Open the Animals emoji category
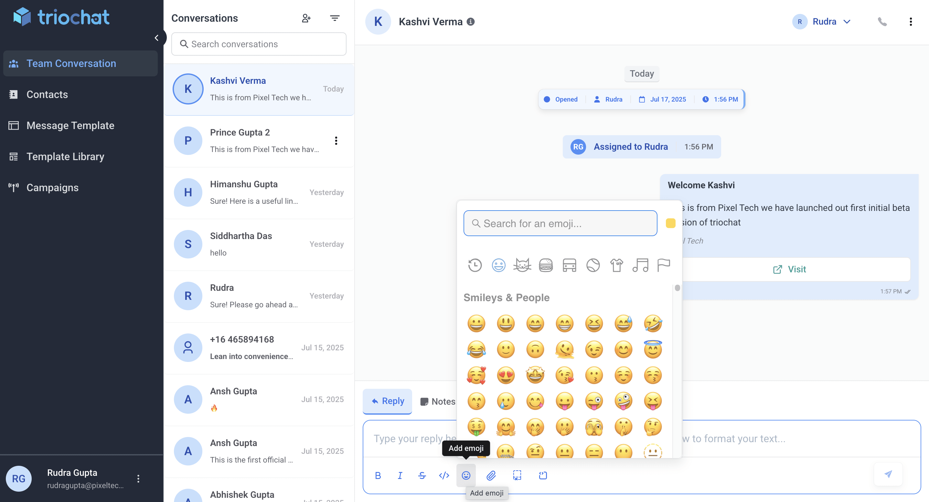This screenshot has width=929, height=502. [x=522, y=265]
